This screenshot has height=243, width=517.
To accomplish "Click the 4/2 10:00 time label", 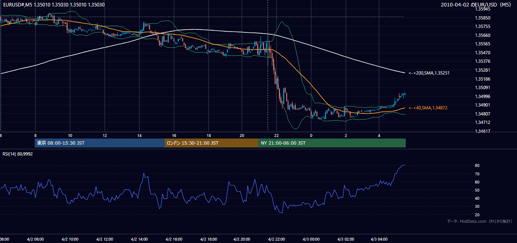I will click(x=70, y=239).
